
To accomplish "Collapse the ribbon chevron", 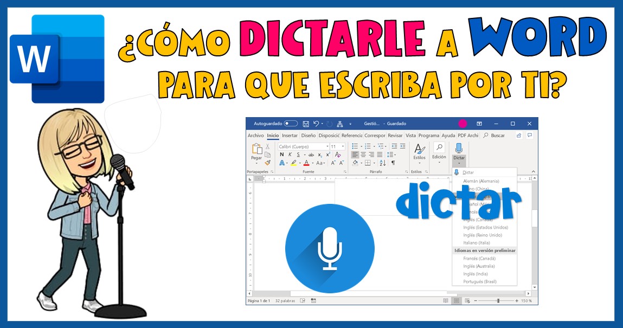I will (x=533, y=171).
